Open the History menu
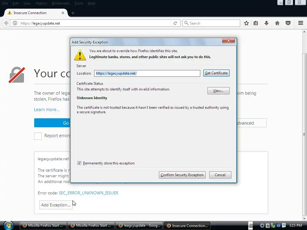This screenshot has height=230, width=307. pyautogui.click(x=41, y=3)
